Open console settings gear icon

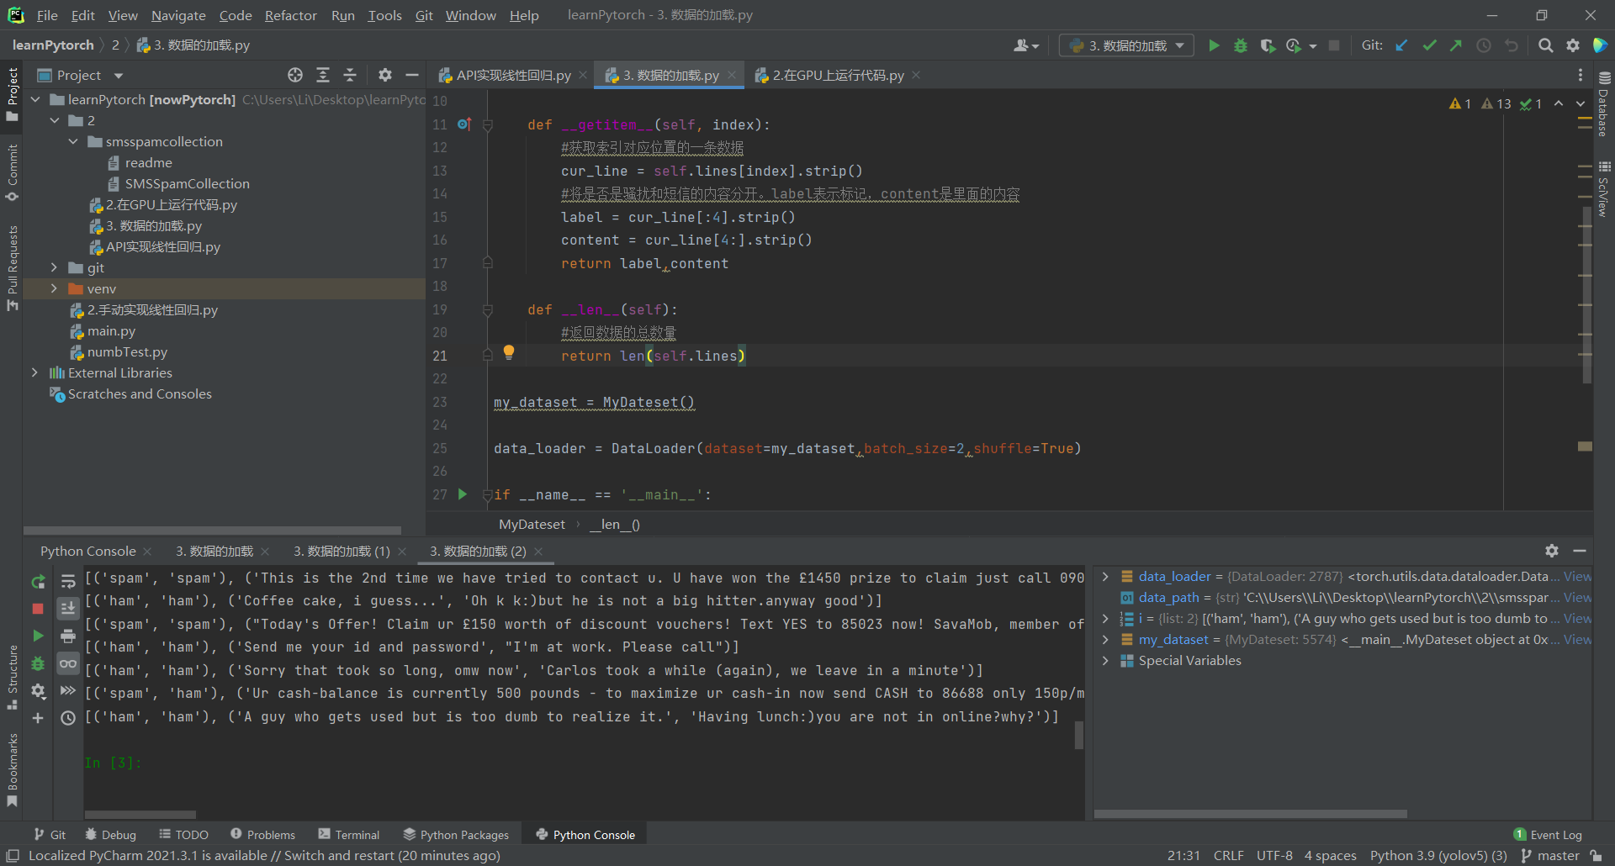(38, 690)
